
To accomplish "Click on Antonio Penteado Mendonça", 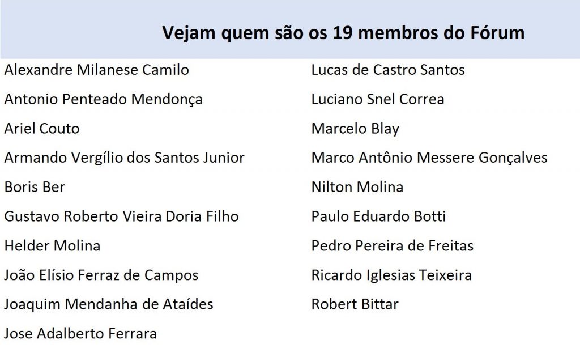I will point(103,100).
